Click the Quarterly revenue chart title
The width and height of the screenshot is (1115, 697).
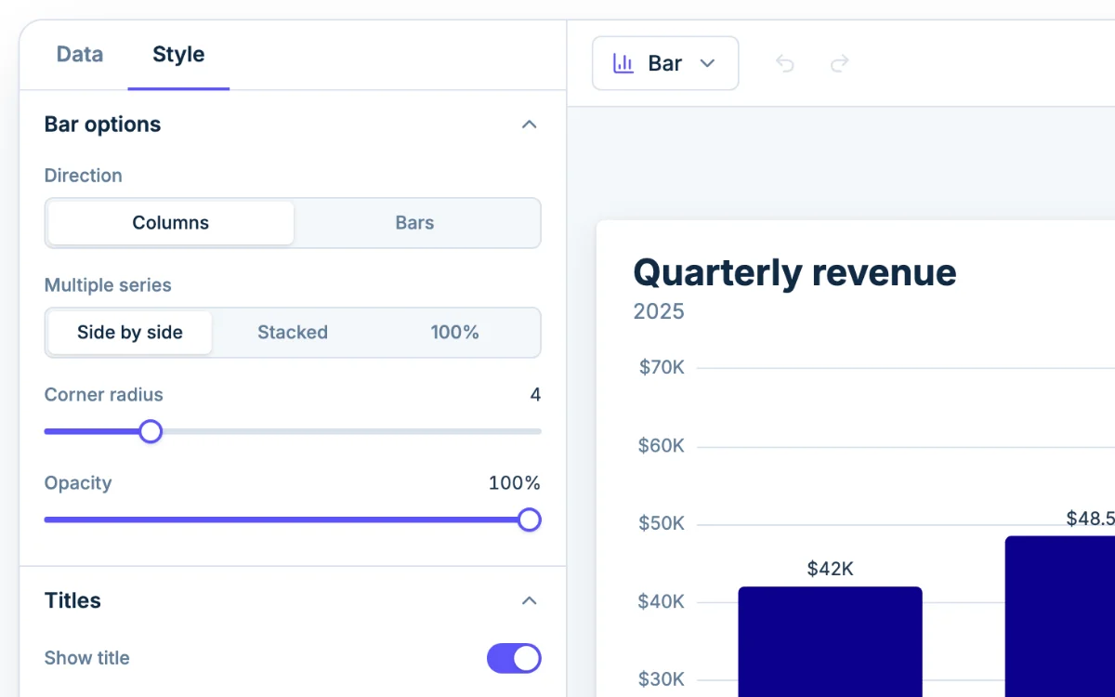[x=794, y=272]
